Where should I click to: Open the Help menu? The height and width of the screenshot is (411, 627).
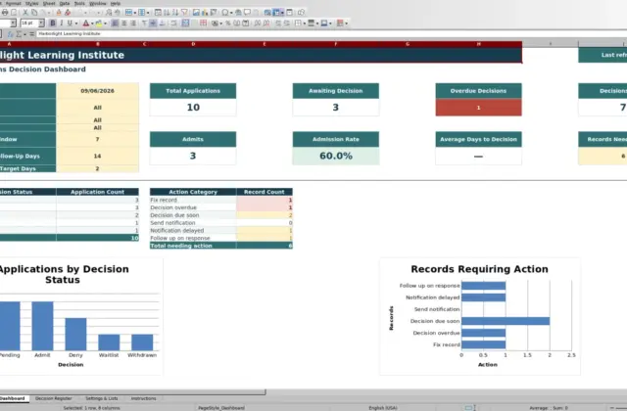(x=116, y=3)
